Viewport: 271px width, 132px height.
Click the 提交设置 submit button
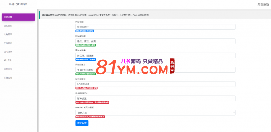(x=82, y=123)
